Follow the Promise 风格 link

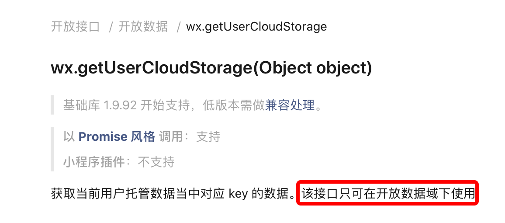(x=117, y=137)
